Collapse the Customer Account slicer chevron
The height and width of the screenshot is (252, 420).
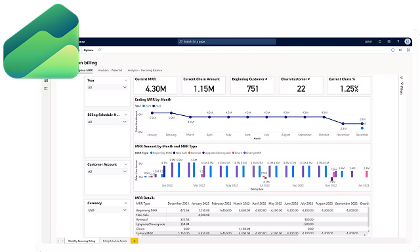[x=125, y=164]
